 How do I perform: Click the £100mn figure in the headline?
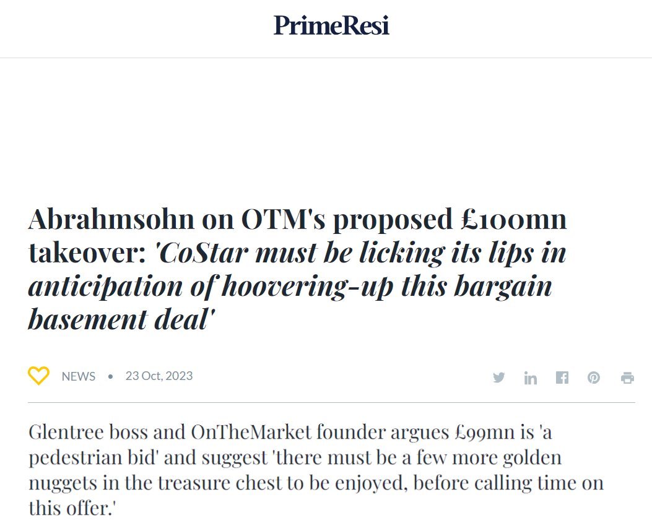514,219
